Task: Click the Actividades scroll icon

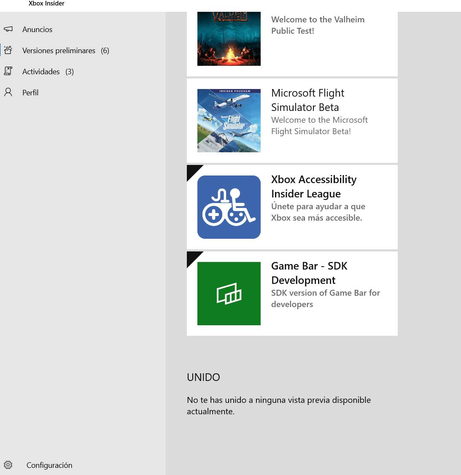Action: coord(8,71)
